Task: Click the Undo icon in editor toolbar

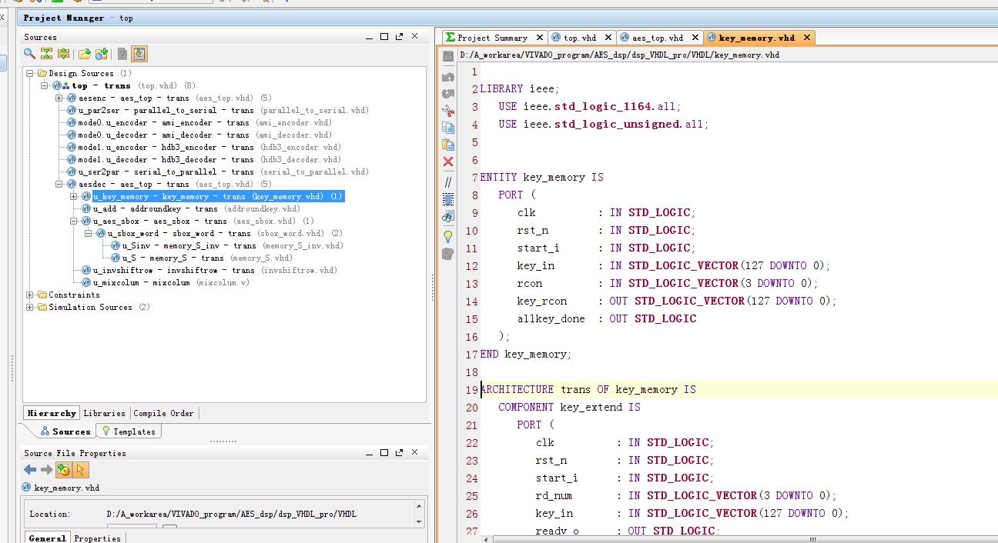Action: click(x=448, y=77)
